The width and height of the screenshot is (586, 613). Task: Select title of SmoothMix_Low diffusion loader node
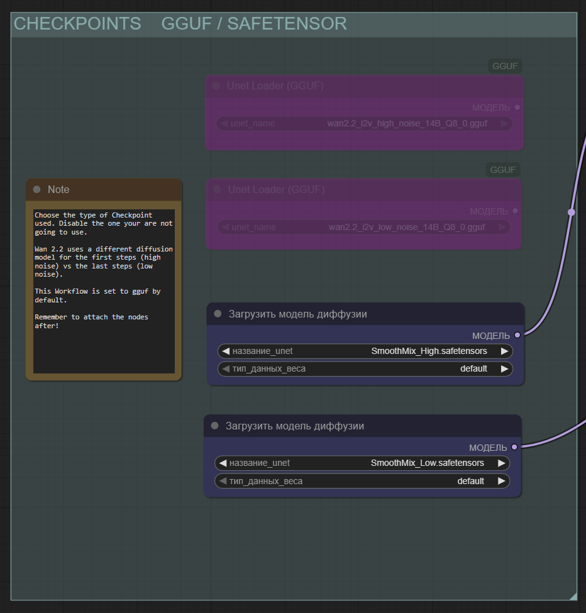click(295, 426)
